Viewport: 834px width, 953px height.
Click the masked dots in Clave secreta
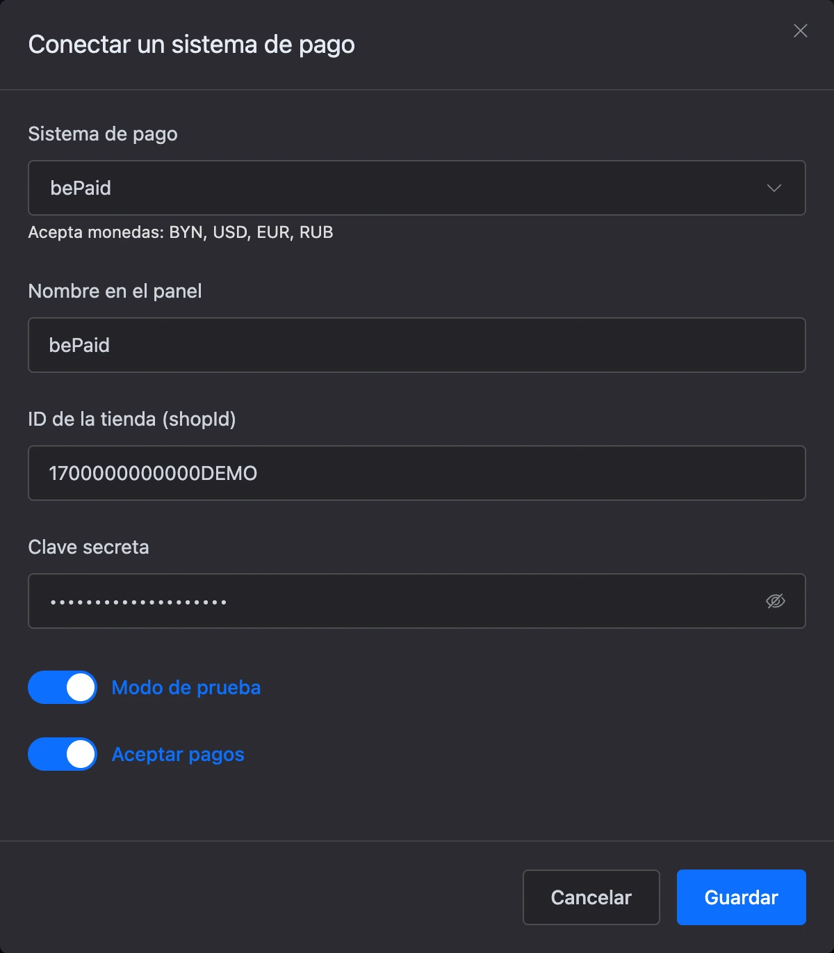click(138, 602)
